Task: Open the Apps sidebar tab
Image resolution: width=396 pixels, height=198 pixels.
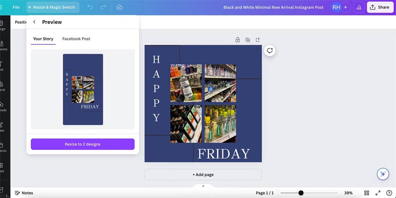Action: 2,168
